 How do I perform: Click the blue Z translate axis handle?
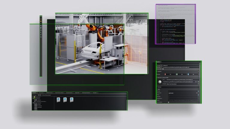point(189,74)
